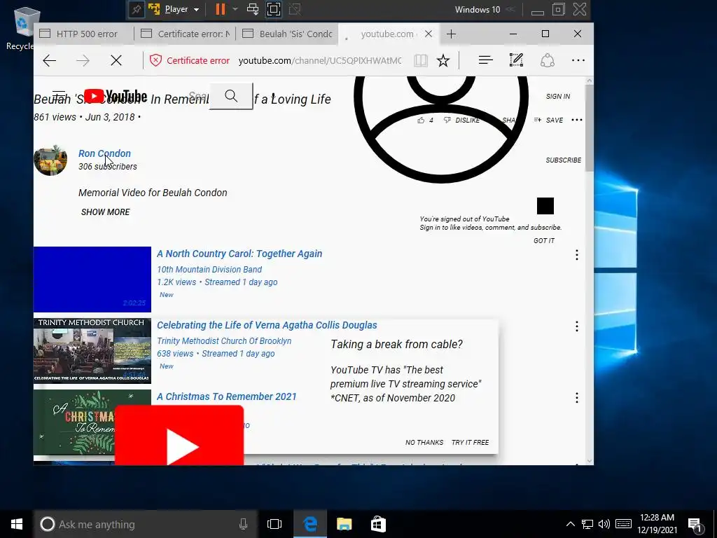Expand description with SHOW MORE
This screenshot has height=538, width=717.
tap(105, 212)
